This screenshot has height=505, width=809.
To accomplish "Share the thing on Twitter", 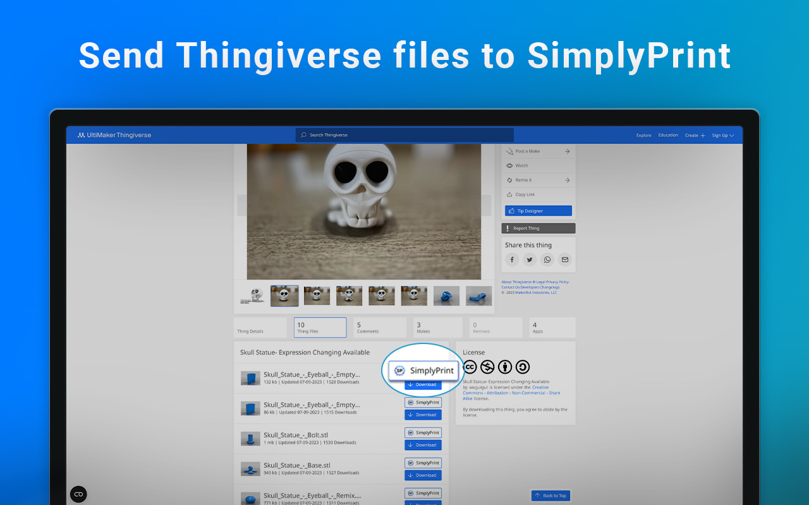I will coord(529,259).
